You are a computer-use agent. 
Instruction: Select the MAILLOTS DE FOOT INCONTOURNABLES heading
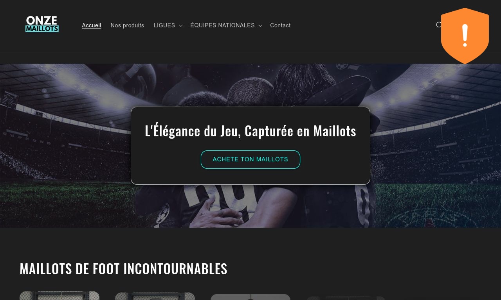(x=123, y=269)
